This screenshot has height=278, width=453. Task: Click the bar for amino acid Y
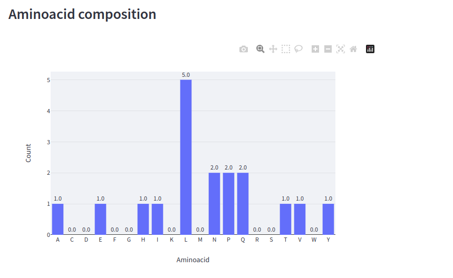click(x=328, y=219)
